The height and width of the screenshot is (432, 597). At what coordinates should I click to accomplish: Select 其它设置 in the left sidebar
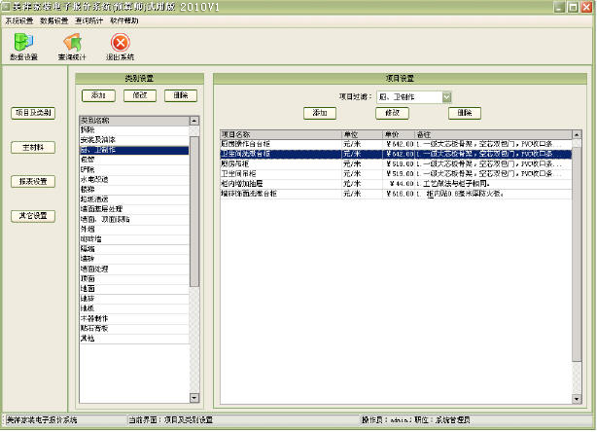(x=32, y=215)
